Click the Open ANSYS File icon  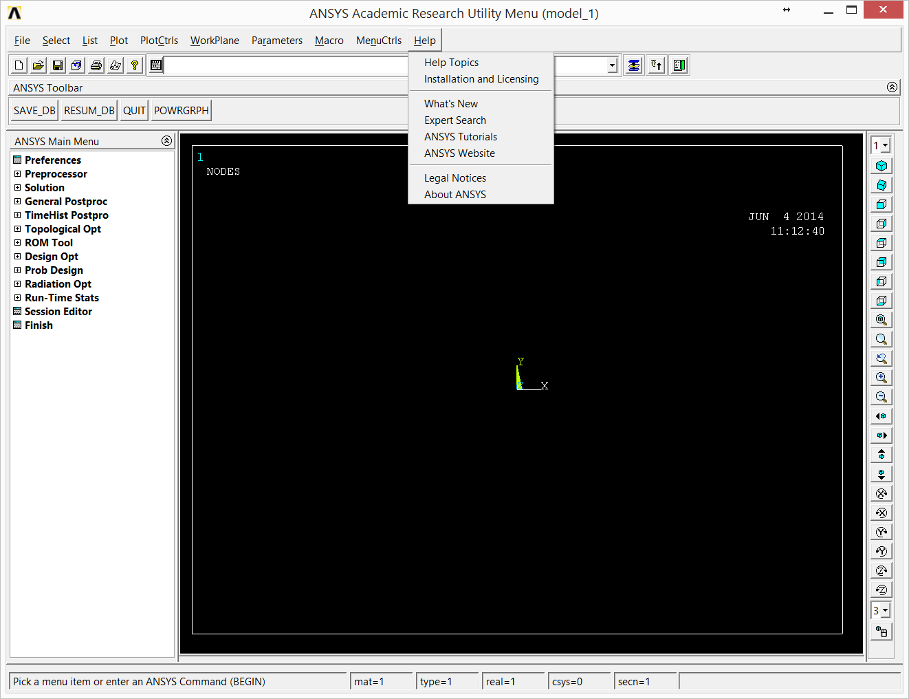point(39,65)
